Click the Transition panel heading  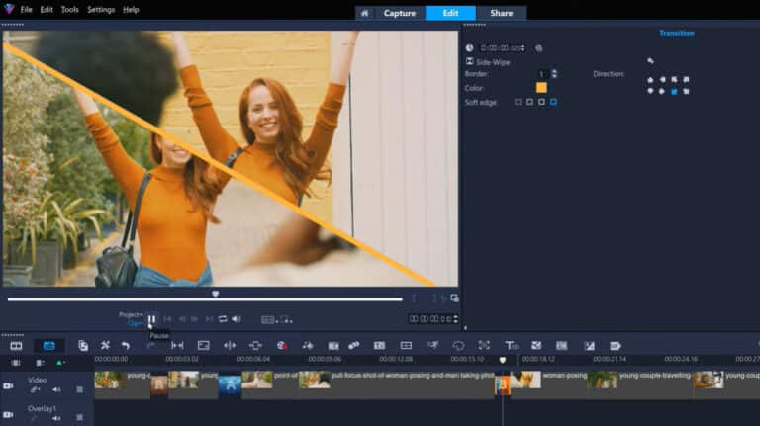pyautogui.click(x=677, y=33)
